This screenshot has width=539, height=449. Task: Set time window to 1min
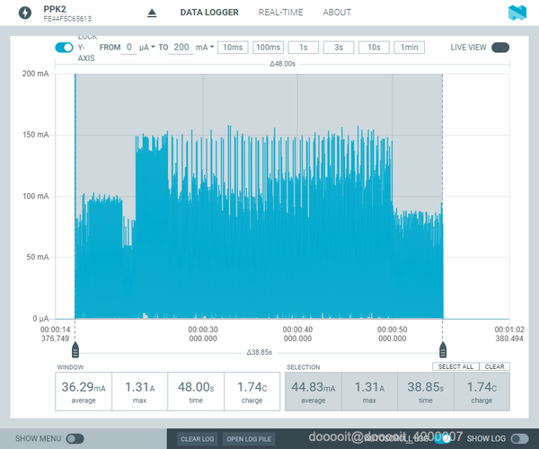pyautogui.click(x=409, y=48)
